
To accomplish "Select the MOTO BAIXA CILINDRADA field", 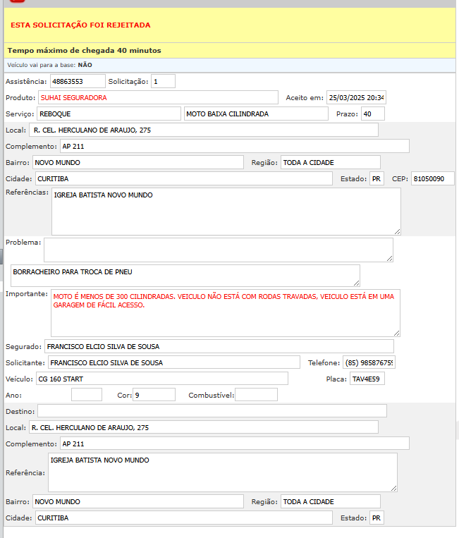I will 256,114.
